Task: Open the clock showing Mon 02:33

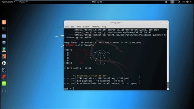Action: coord(97,2)
